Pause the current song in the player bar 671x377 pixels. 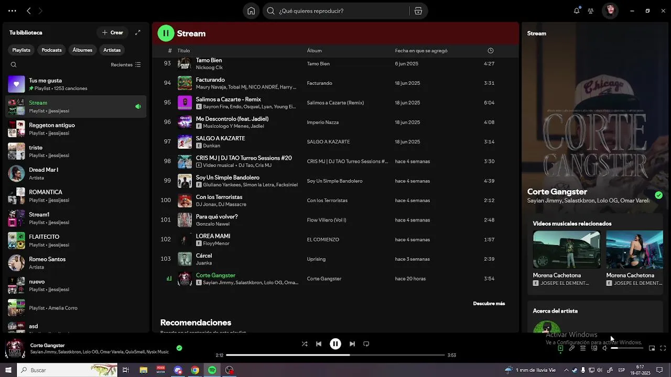click(x=335, y=344)
